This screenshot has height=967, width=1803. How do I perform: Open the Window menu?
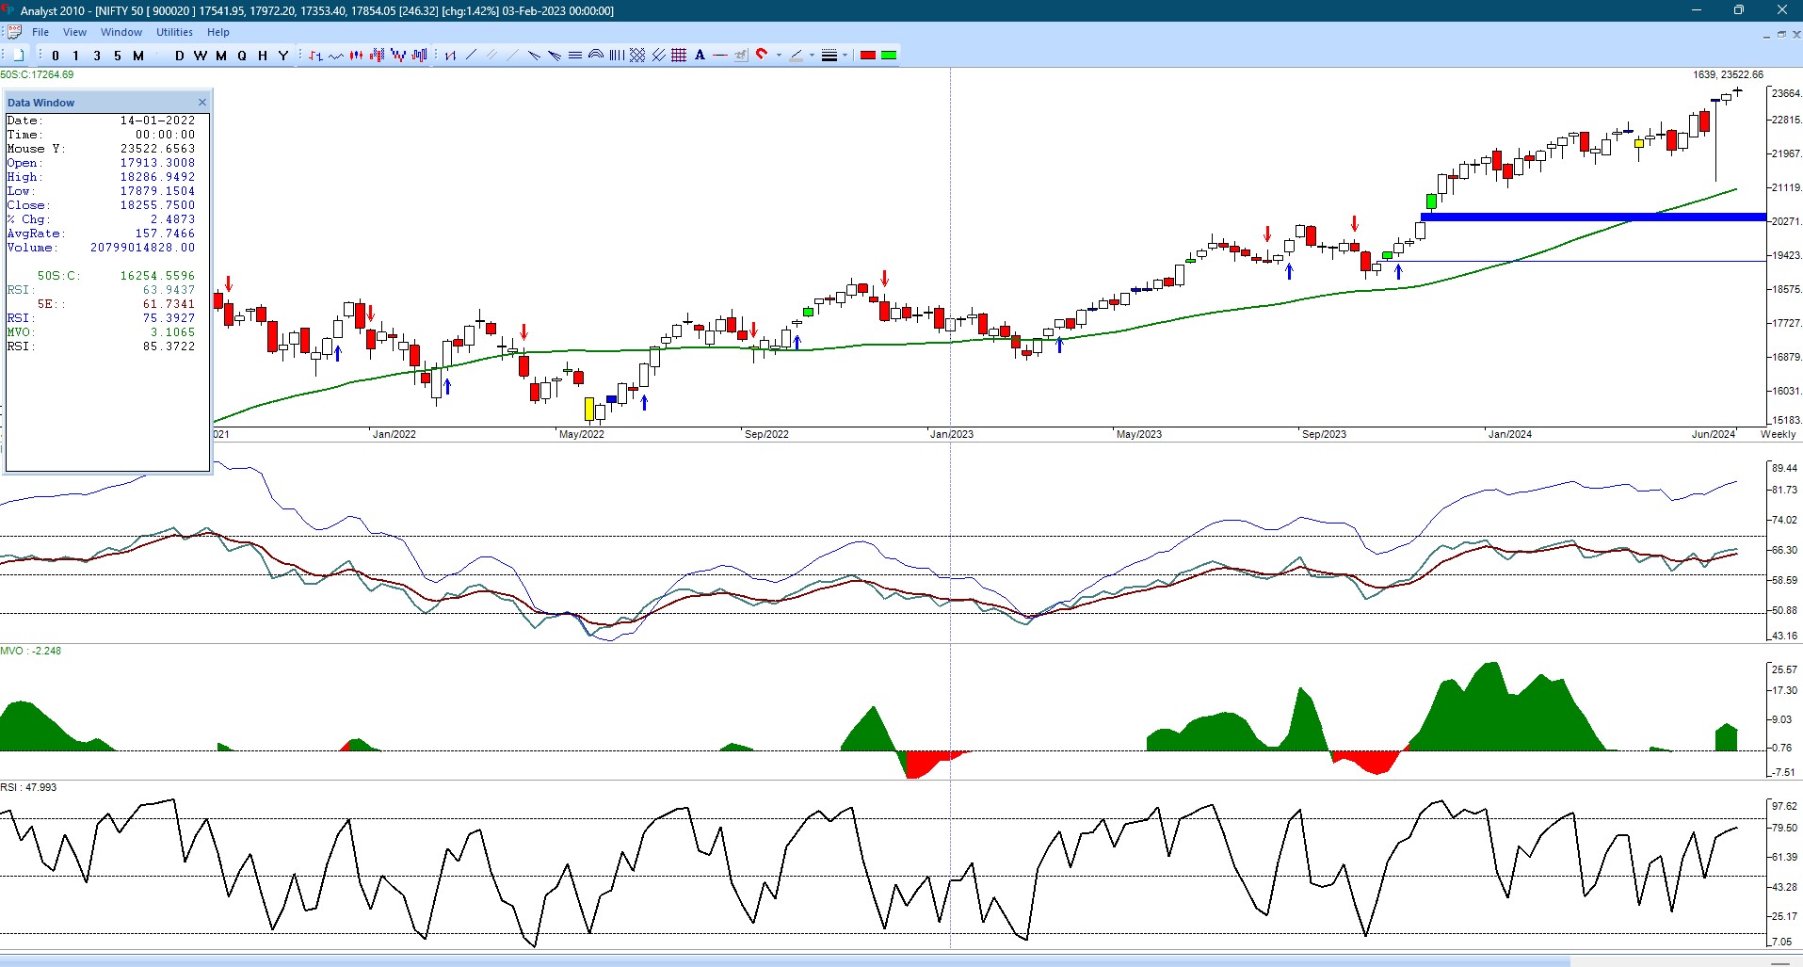(x=121, y=32)
